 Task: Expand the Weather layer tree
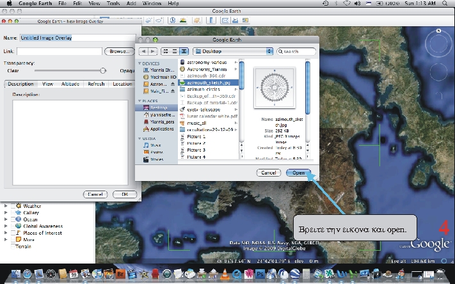pos(6,206)
